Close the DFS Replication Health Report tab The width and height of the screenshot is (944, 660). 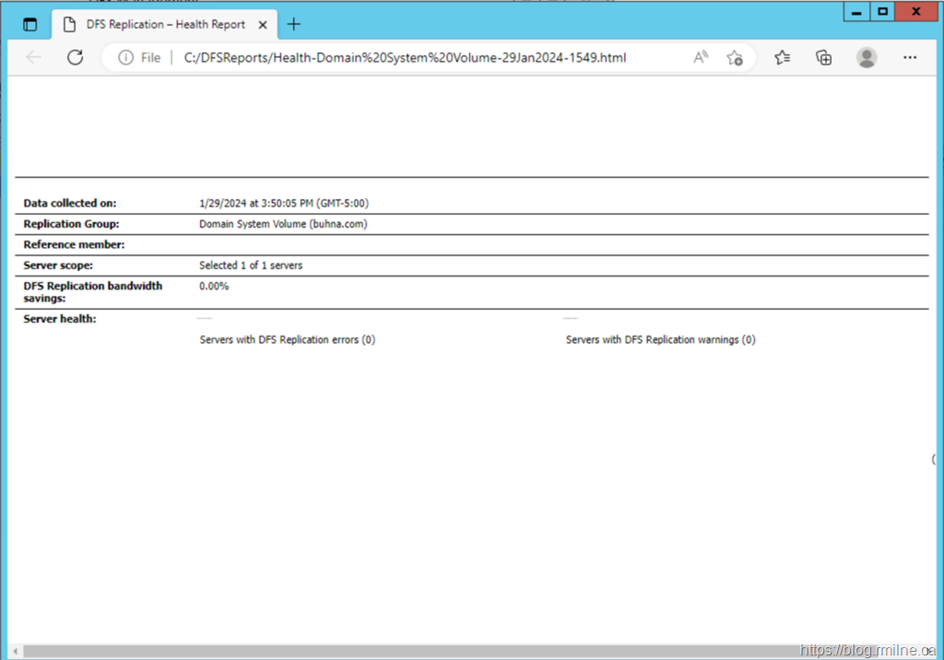click(x=262, y=25)
